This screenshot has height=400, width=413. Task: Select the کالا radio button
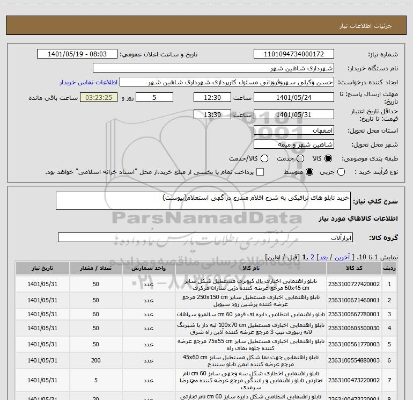(x=328, y=158)
